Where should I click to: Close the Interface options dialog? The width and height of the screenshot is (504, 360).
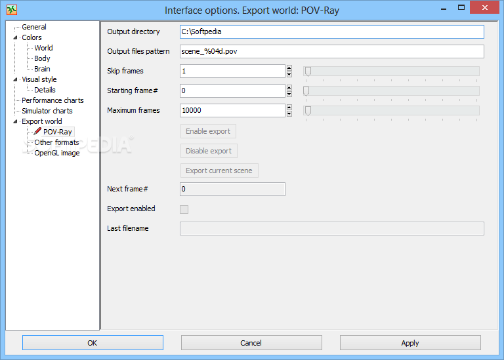click(485, 7)
